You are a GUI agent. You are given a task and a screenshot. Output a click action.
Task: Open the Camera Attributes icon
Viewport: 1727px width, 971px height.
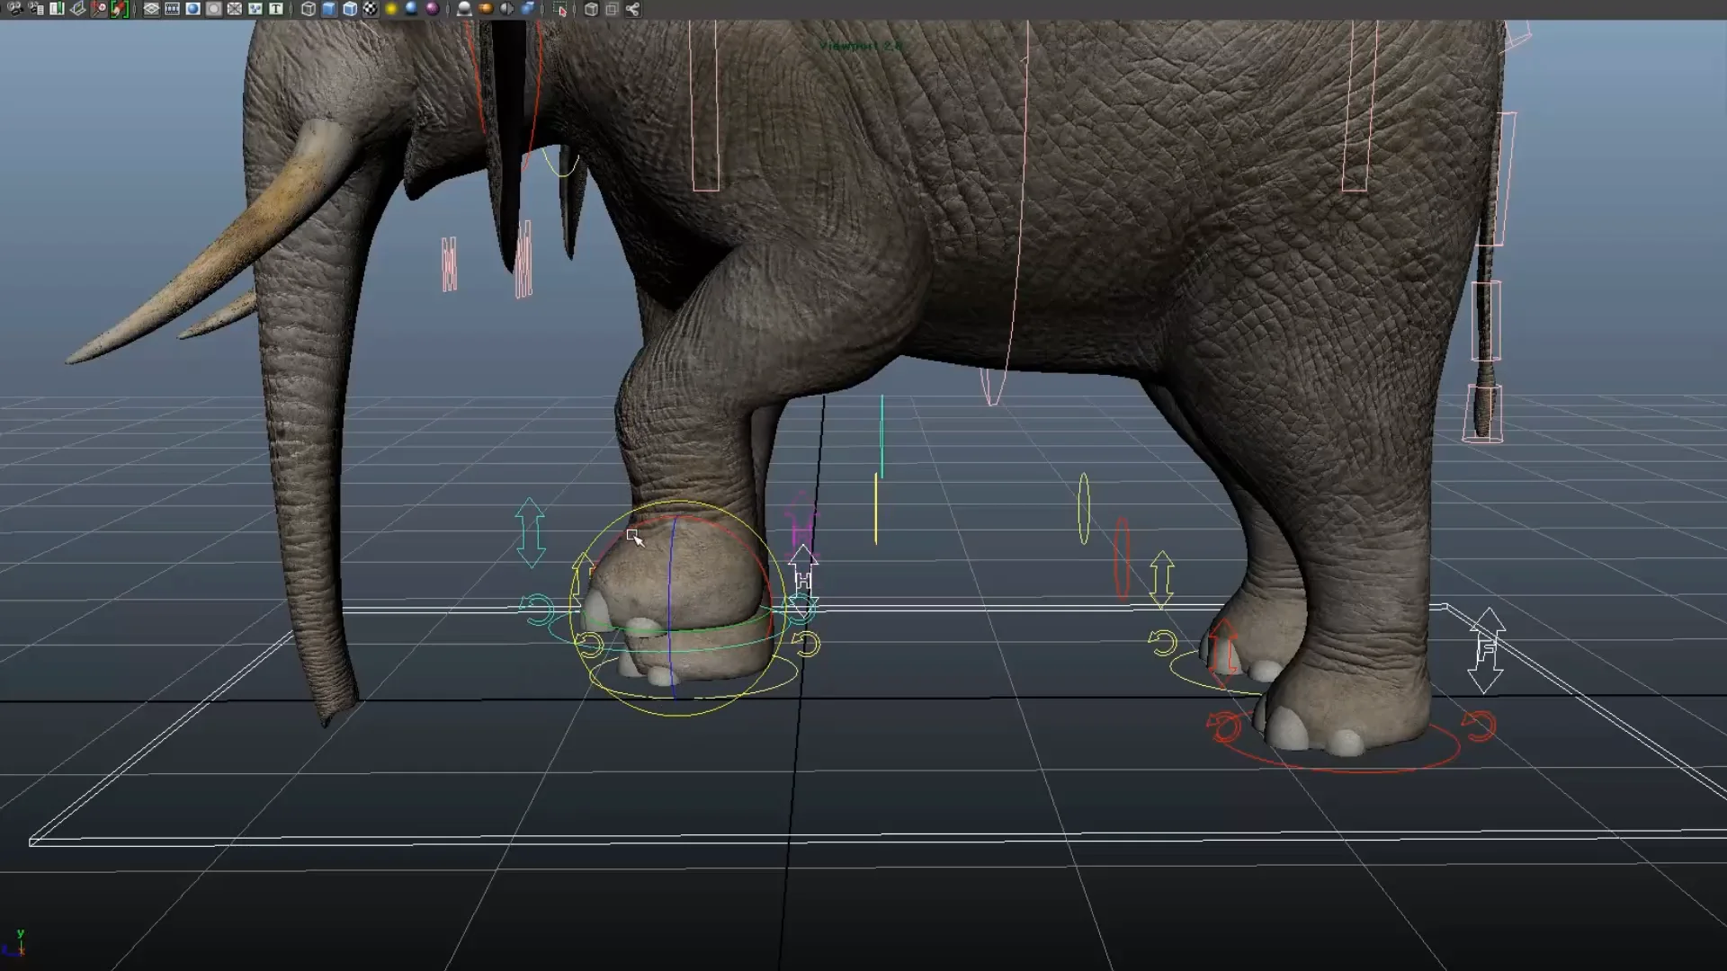pos(36,9)
